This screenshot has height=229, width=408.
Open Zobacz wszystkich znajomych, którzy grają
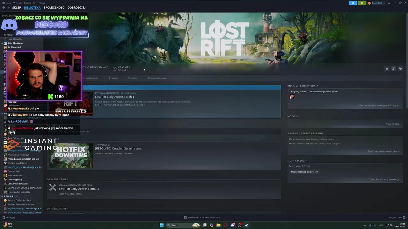coord(378,105)
